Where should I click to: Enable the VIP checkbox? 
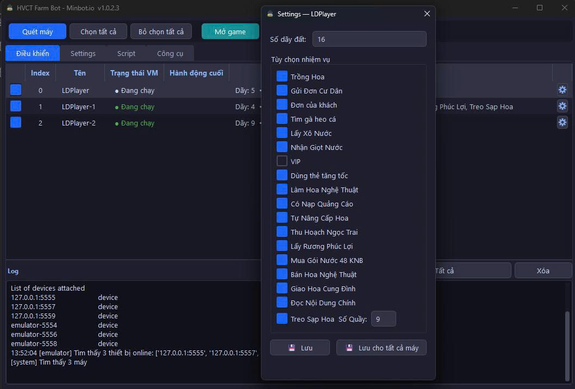coord(282,161)
